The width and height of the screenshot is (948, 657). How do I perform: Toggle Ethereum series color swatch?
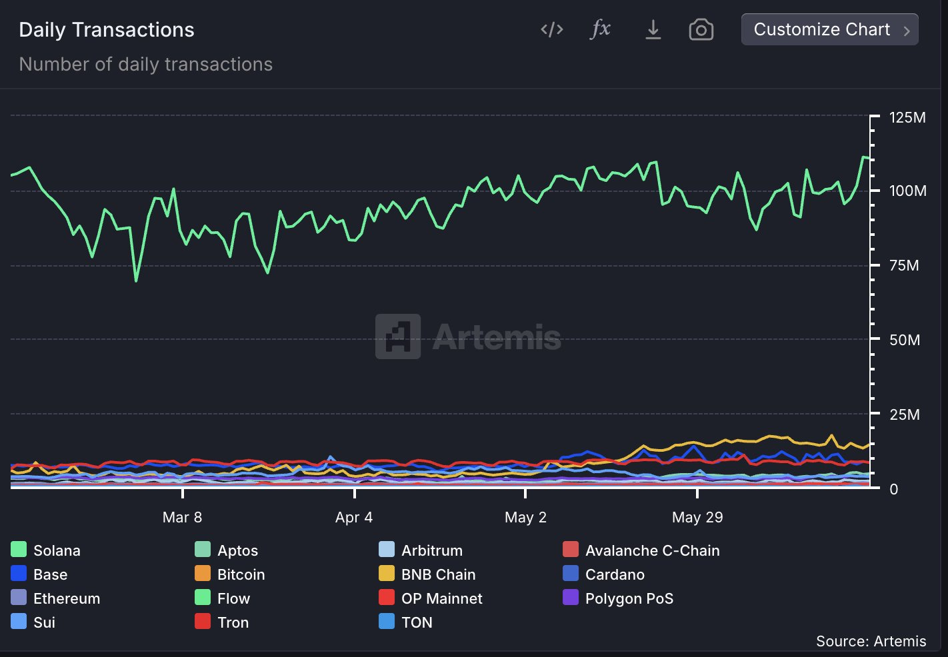pos(19,598)
